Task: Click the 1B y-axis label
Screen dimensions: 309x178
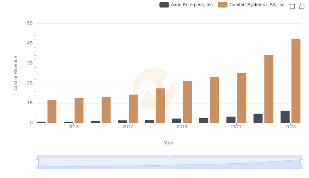Action: click(30, 103)
